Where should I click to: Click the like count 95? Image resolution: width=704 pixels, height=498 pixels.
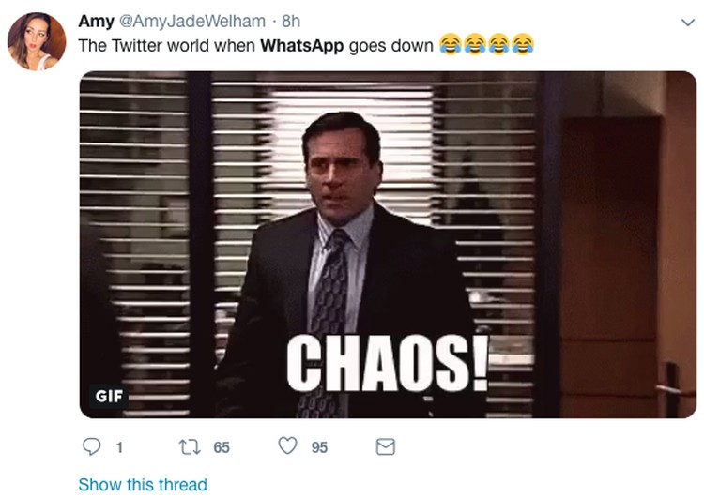[319, 447]
